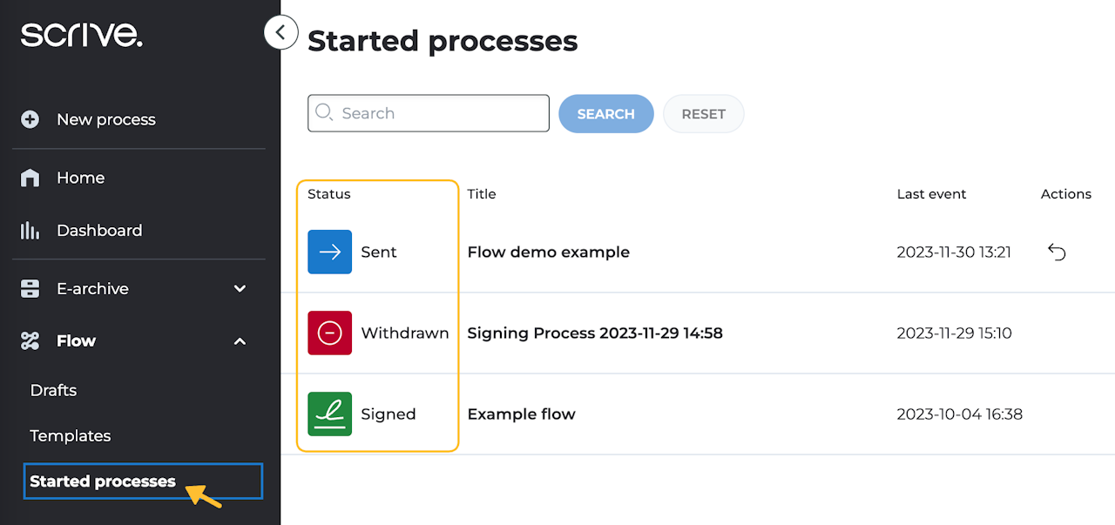This screenshot has height=525, width=1115.
Task: Click the Flow nodes icon in sidebar
Action: coord(30,341)
